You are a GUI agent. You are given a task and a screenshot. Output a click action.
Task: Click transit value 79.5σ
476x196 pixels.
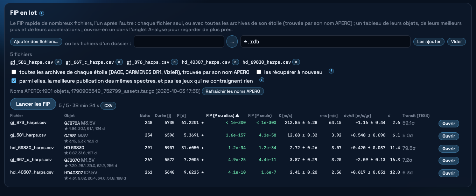408,148
